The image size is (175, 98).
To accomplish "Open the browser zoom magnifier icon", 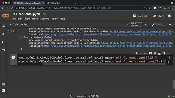I will pyautogui.click(x=145, y=8).
